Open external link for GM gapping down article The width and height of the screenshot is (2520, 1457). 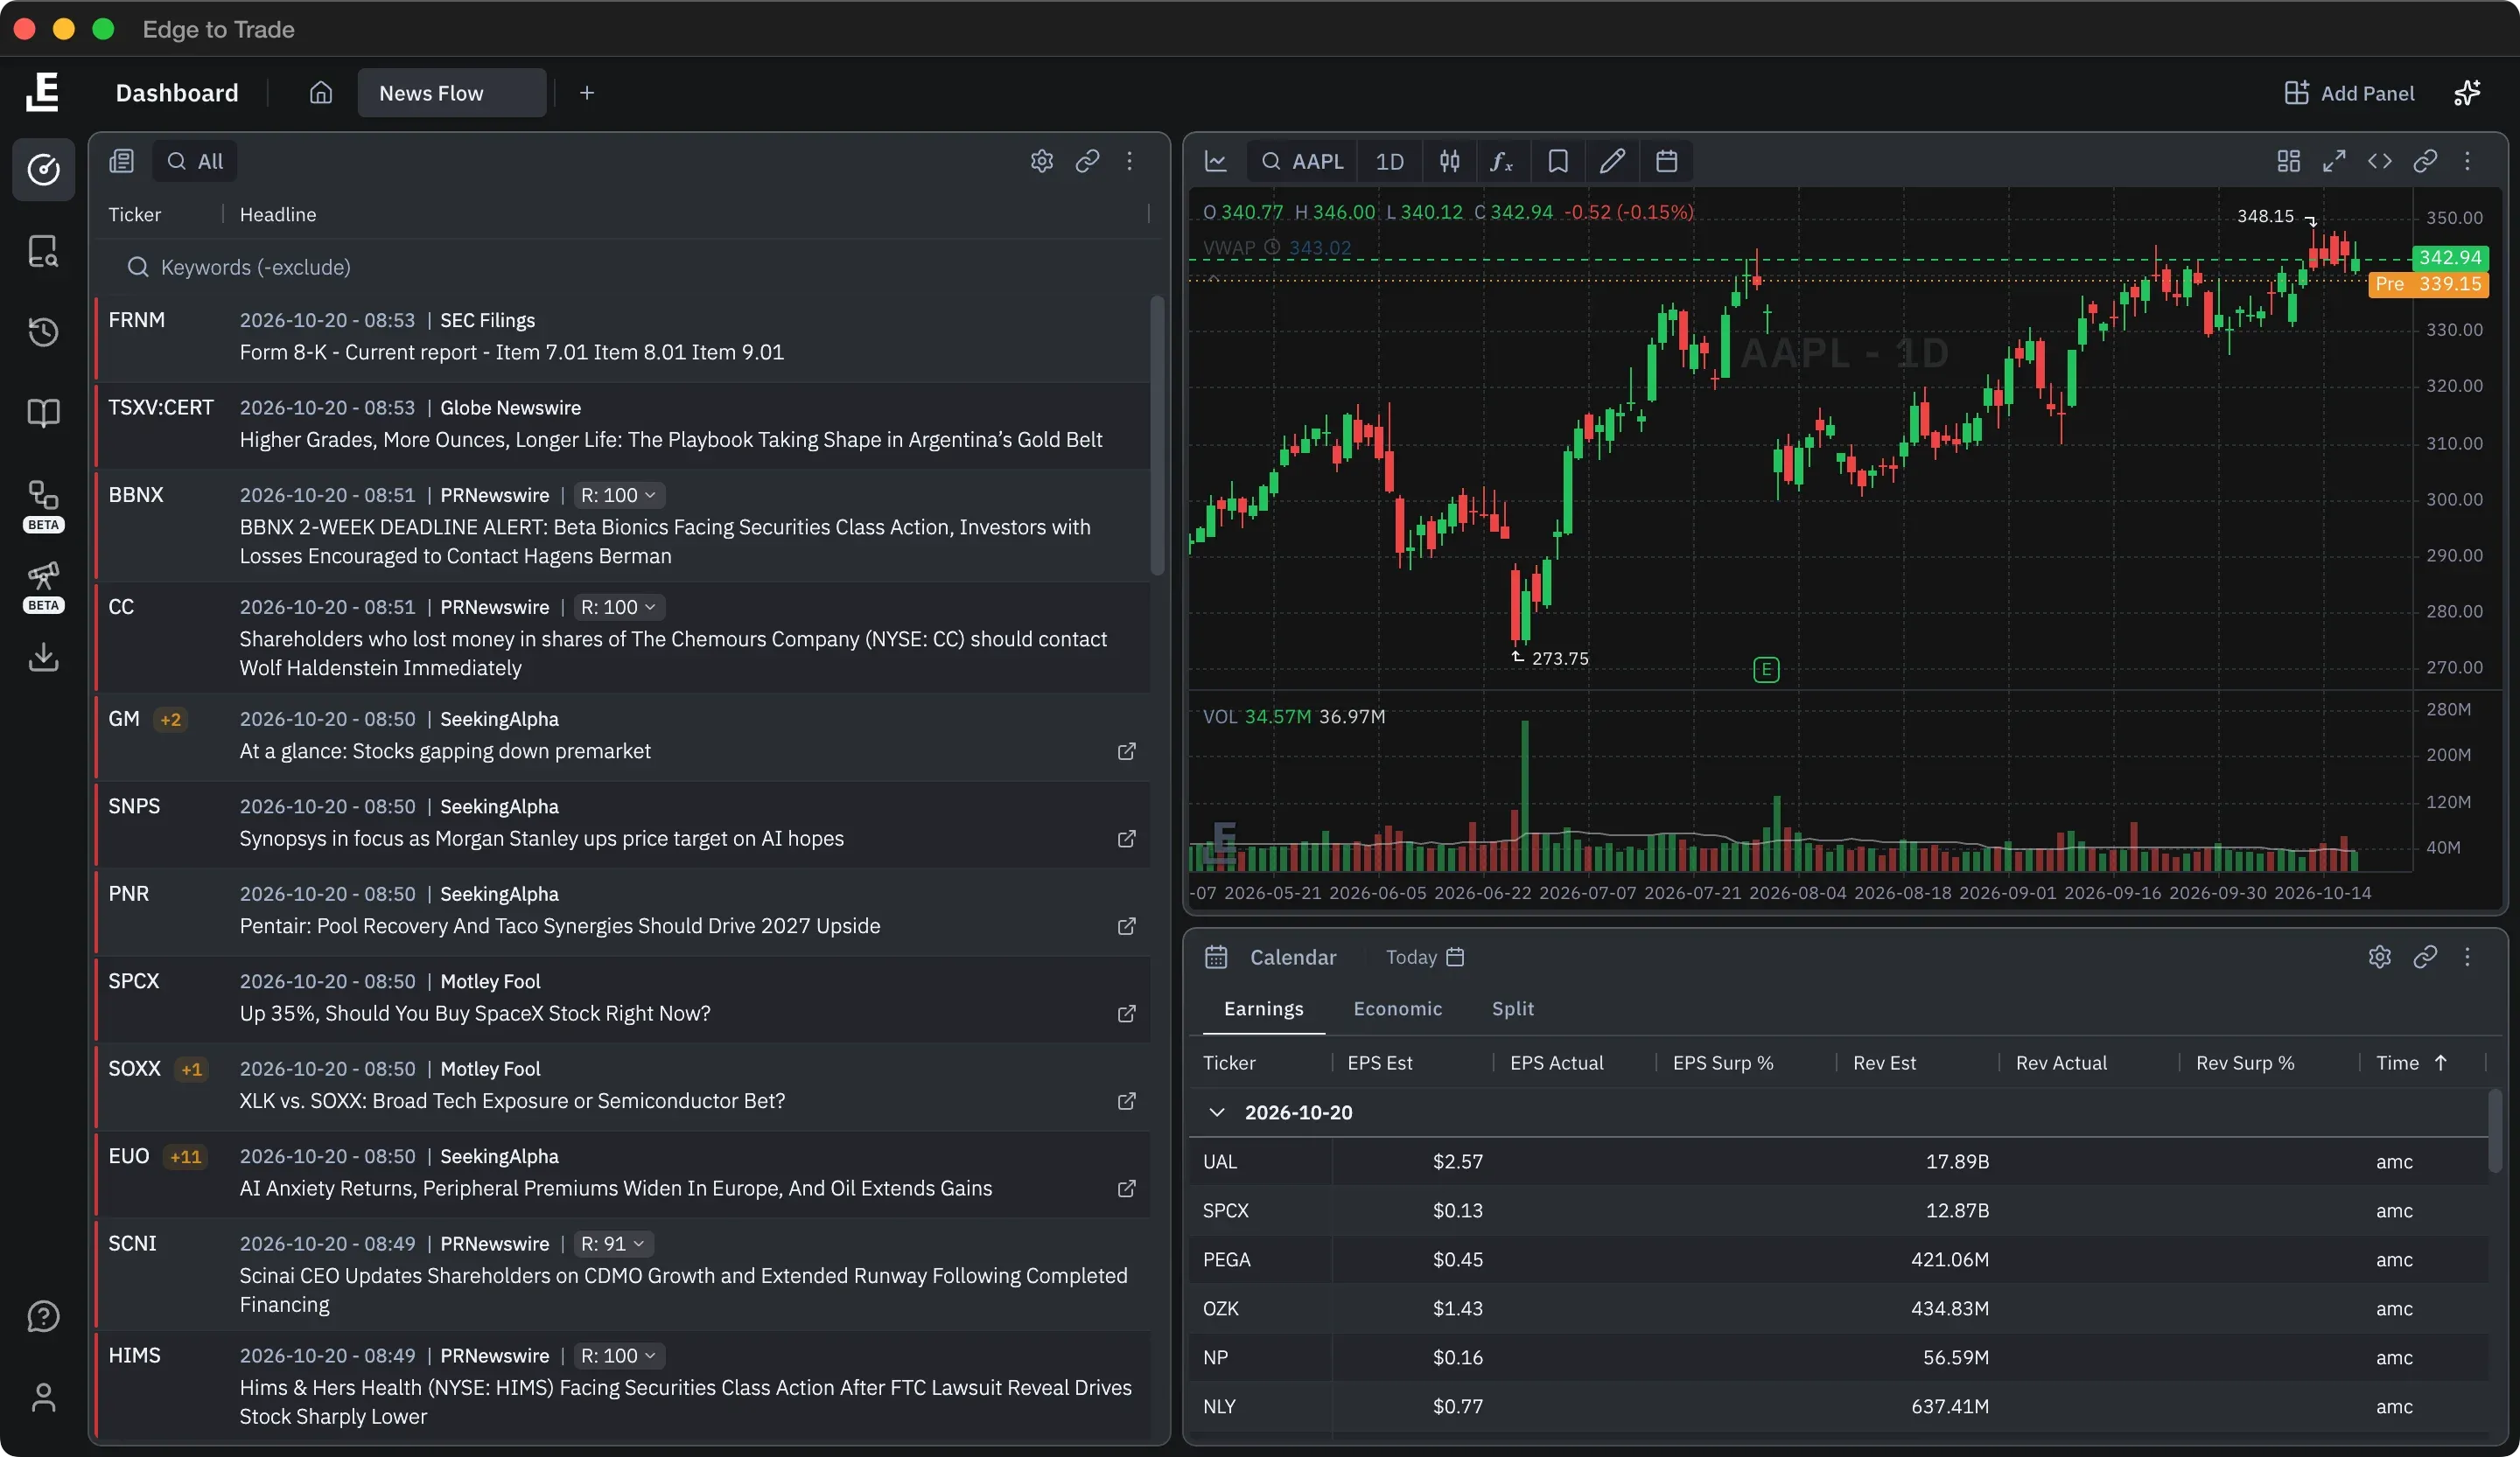(1126, 751)
